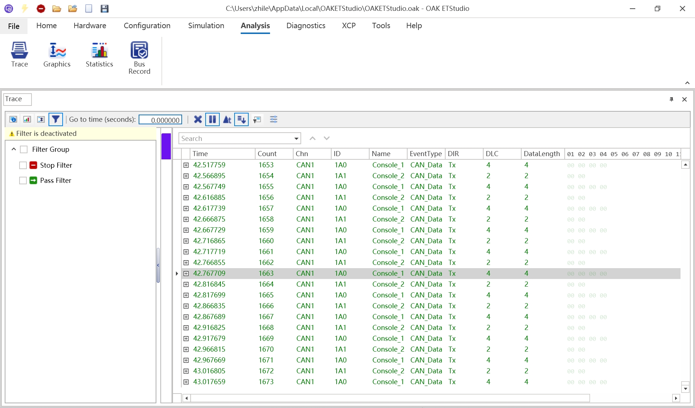The image size is (695, 408).
Task: Click the Go to time input field
Action: tap(160, 120)
